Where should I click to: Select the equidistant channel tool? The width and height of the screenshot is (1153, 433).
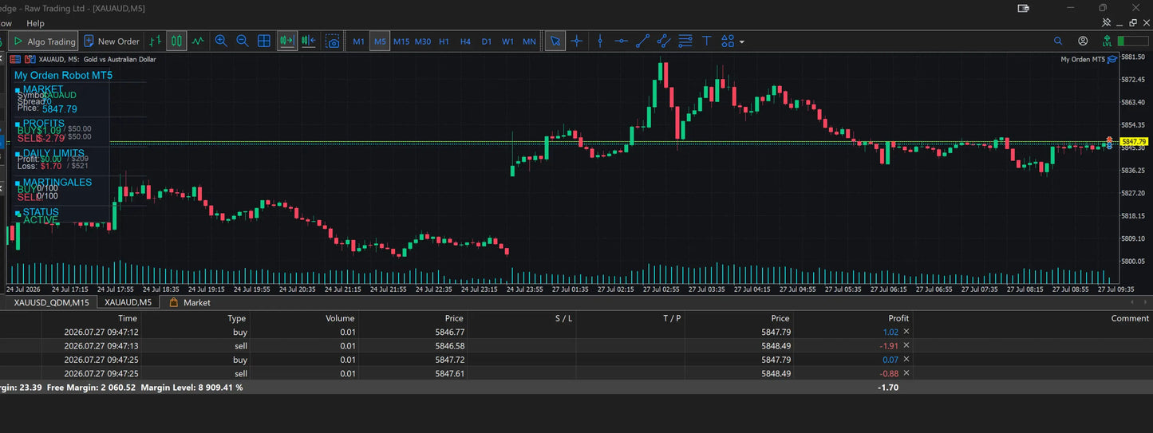[x=664, y=41]
